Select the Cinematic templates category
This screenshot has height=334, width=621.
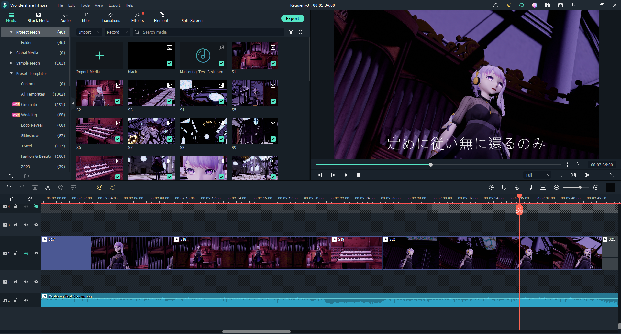[x=29, y=104]
